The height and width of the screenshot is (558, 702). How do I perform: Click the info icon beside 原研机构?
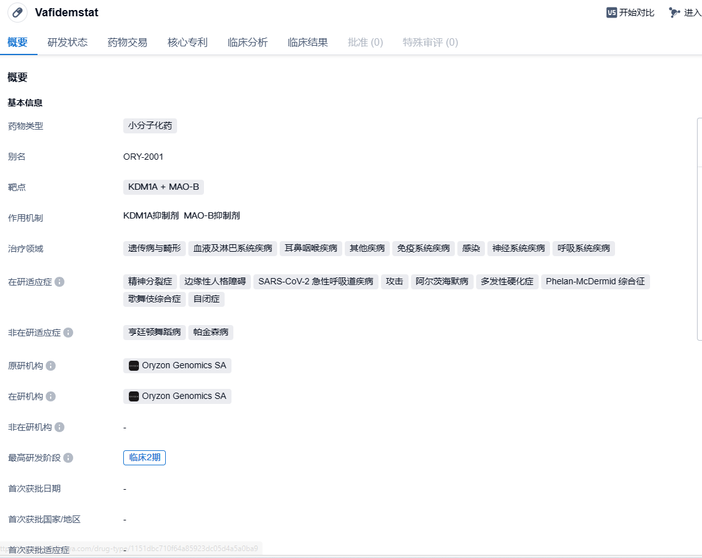tap(51, 366)
